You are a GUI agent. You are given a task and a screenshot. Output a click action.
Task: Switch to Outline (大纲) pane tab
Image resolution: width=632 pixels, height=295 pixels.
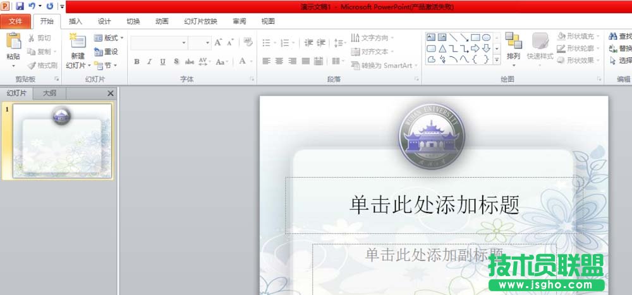[49, 93]
